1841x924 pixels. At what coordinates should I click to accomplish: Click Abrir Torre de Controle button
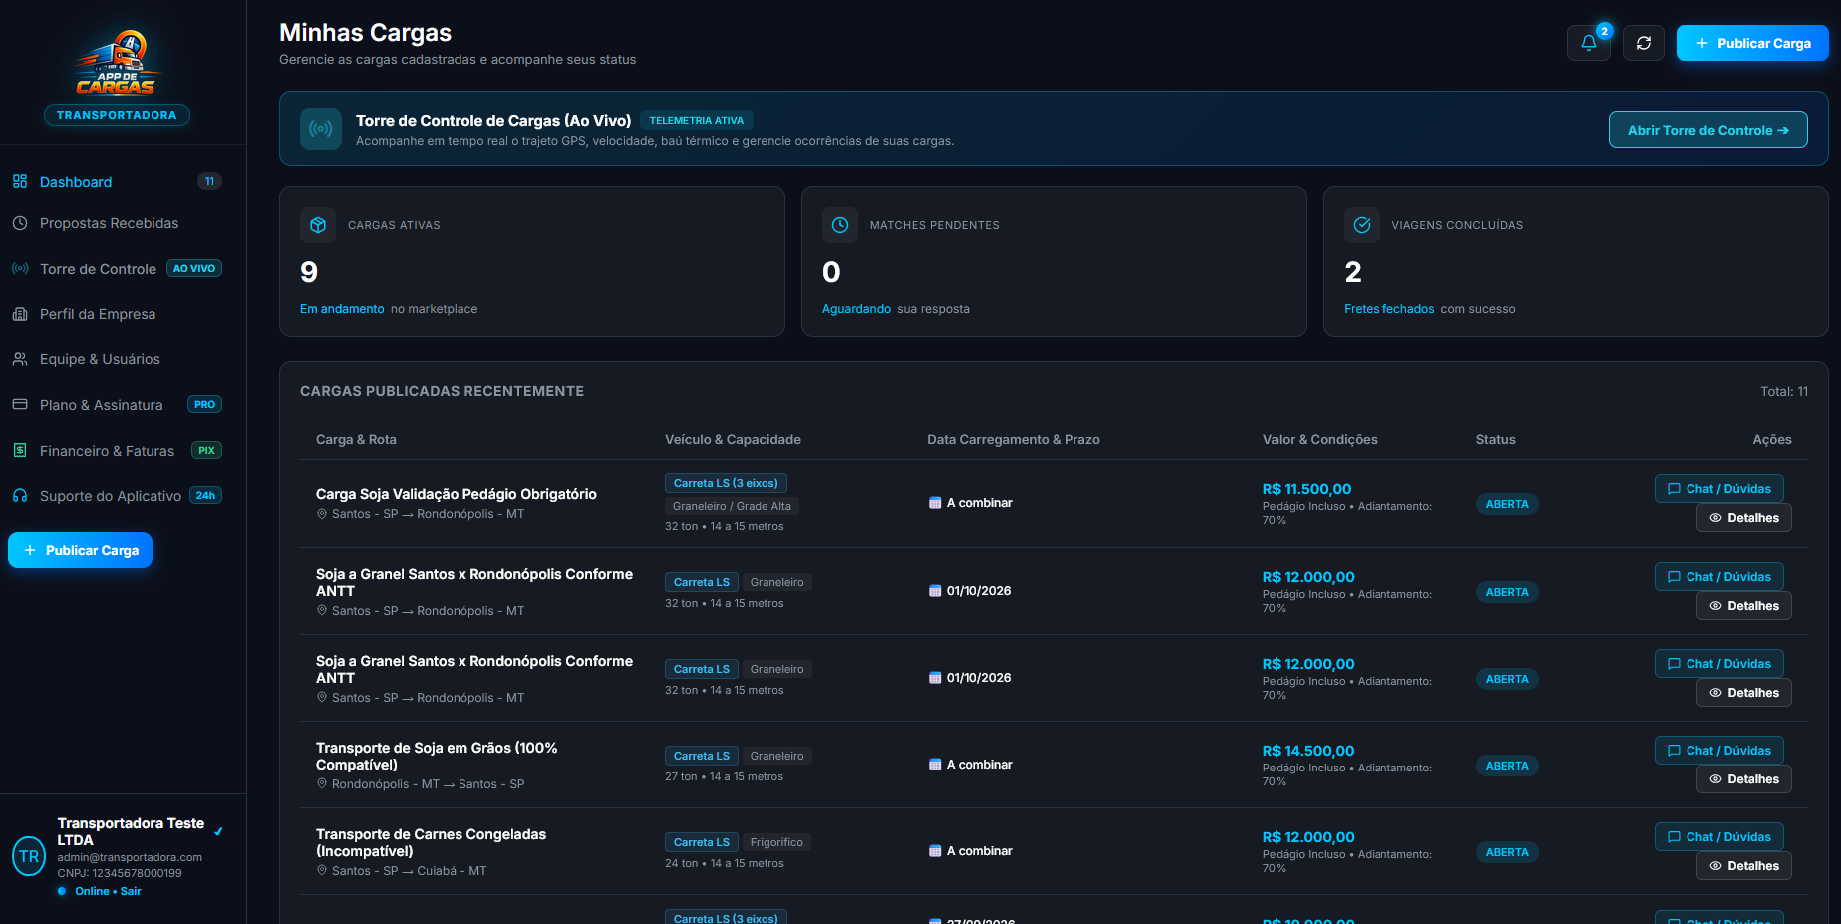(x=1707, y=130)
